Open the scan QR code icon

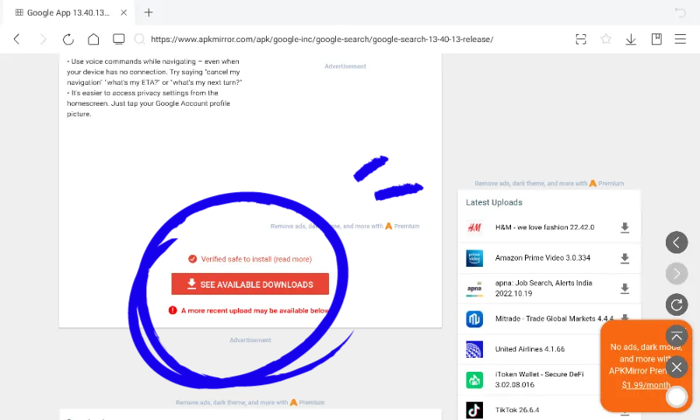[581, 39]
